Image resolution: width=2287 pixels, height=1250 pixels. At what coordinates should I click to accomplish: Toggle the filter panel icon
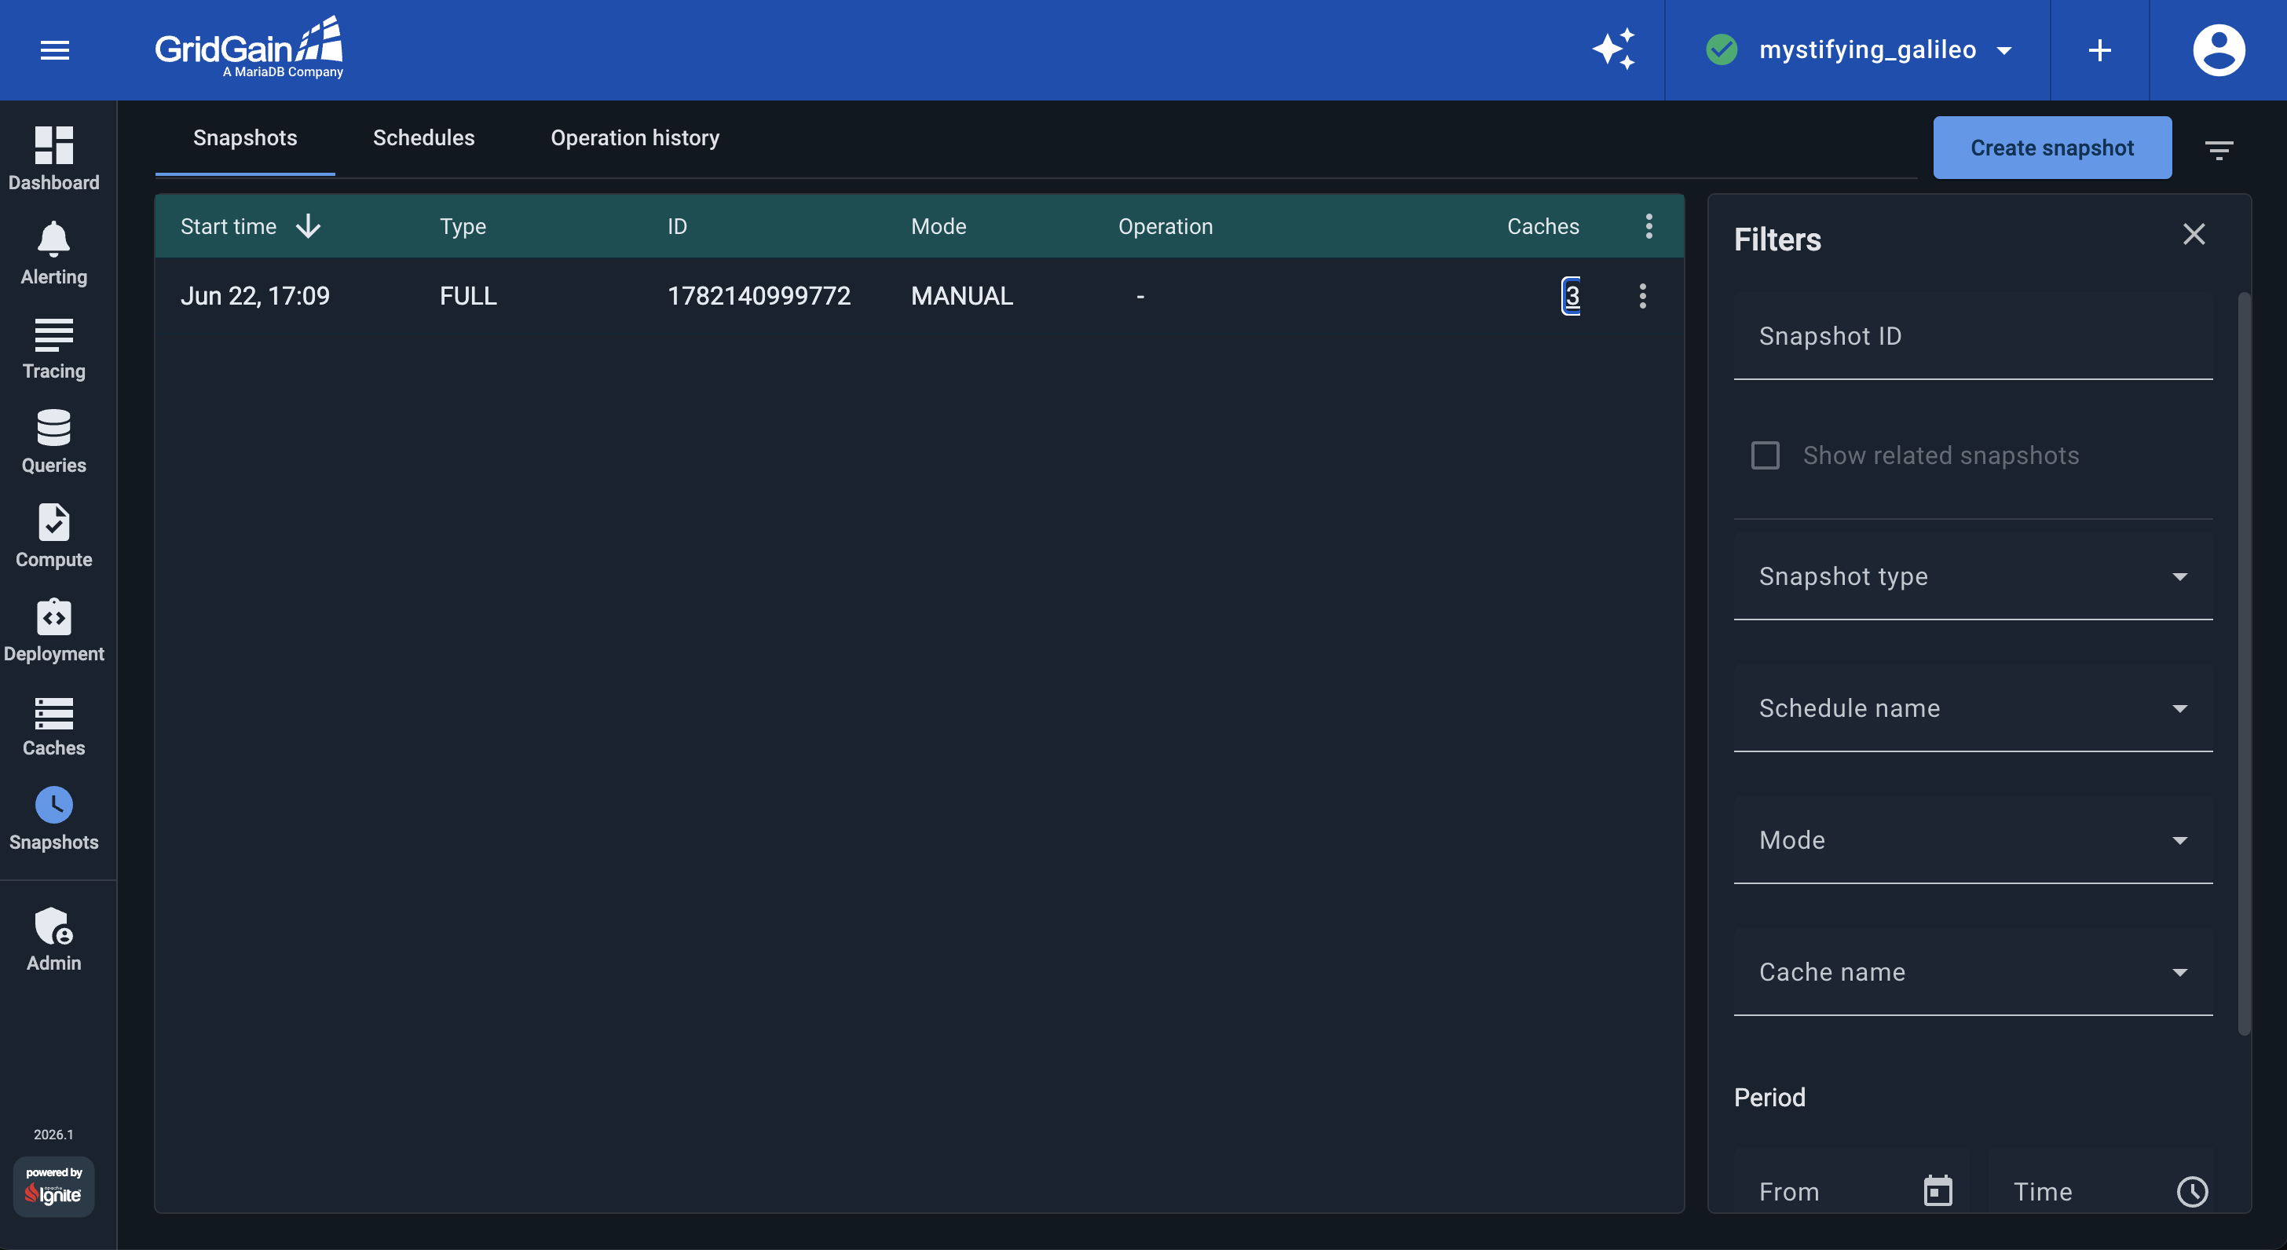click(x=2219, y=149)
